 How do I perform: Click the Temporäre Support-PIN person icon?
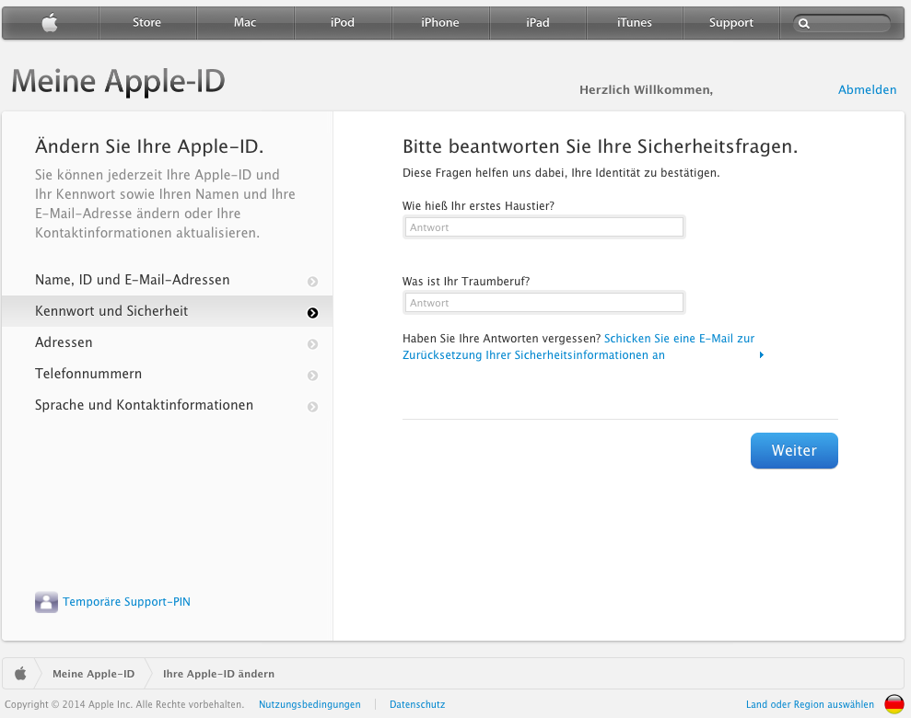46,602
